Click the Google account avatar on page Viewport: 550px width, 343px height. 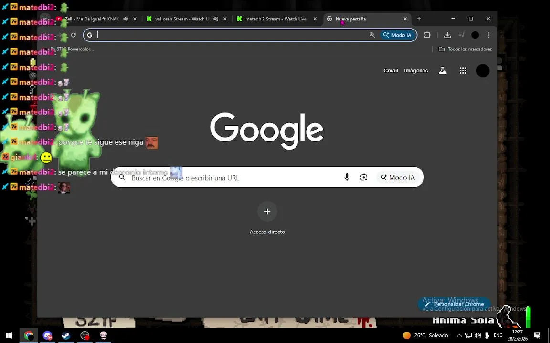483,71
